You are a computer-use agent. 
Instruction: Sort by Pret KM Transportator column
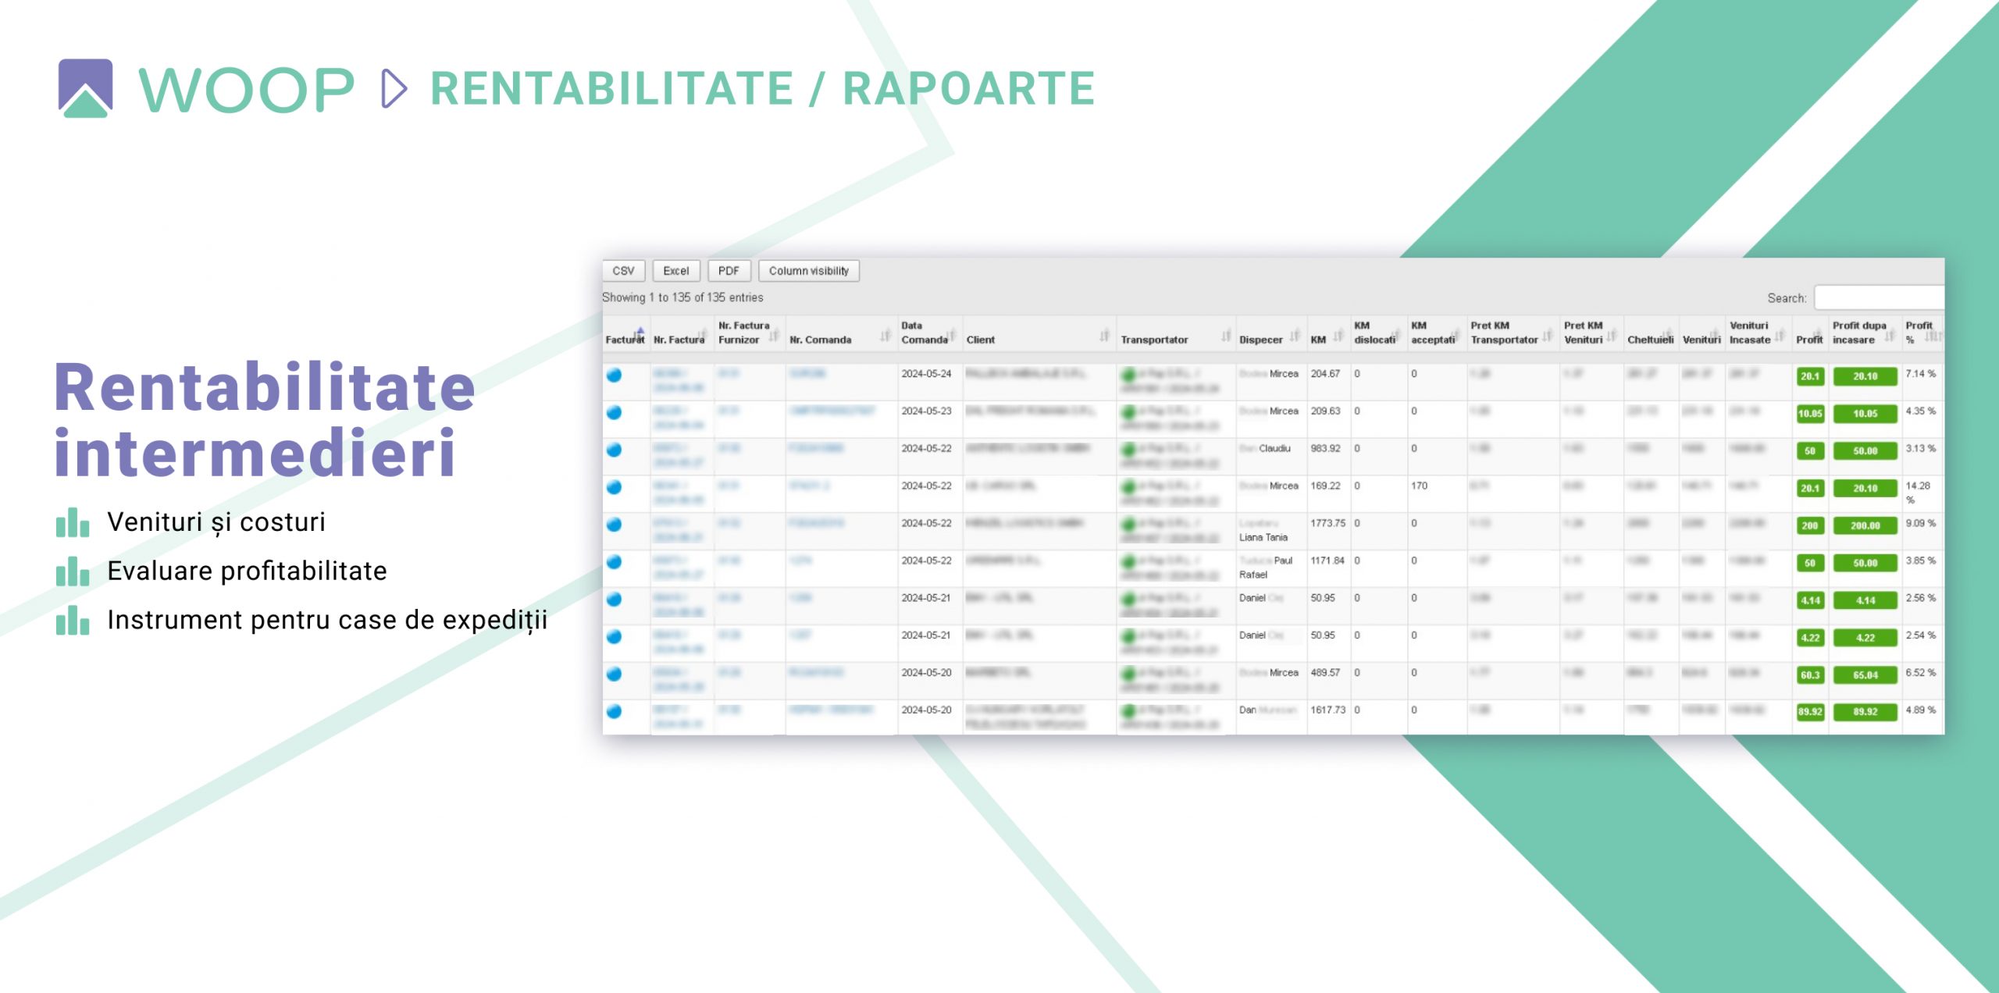[1512, 333]
